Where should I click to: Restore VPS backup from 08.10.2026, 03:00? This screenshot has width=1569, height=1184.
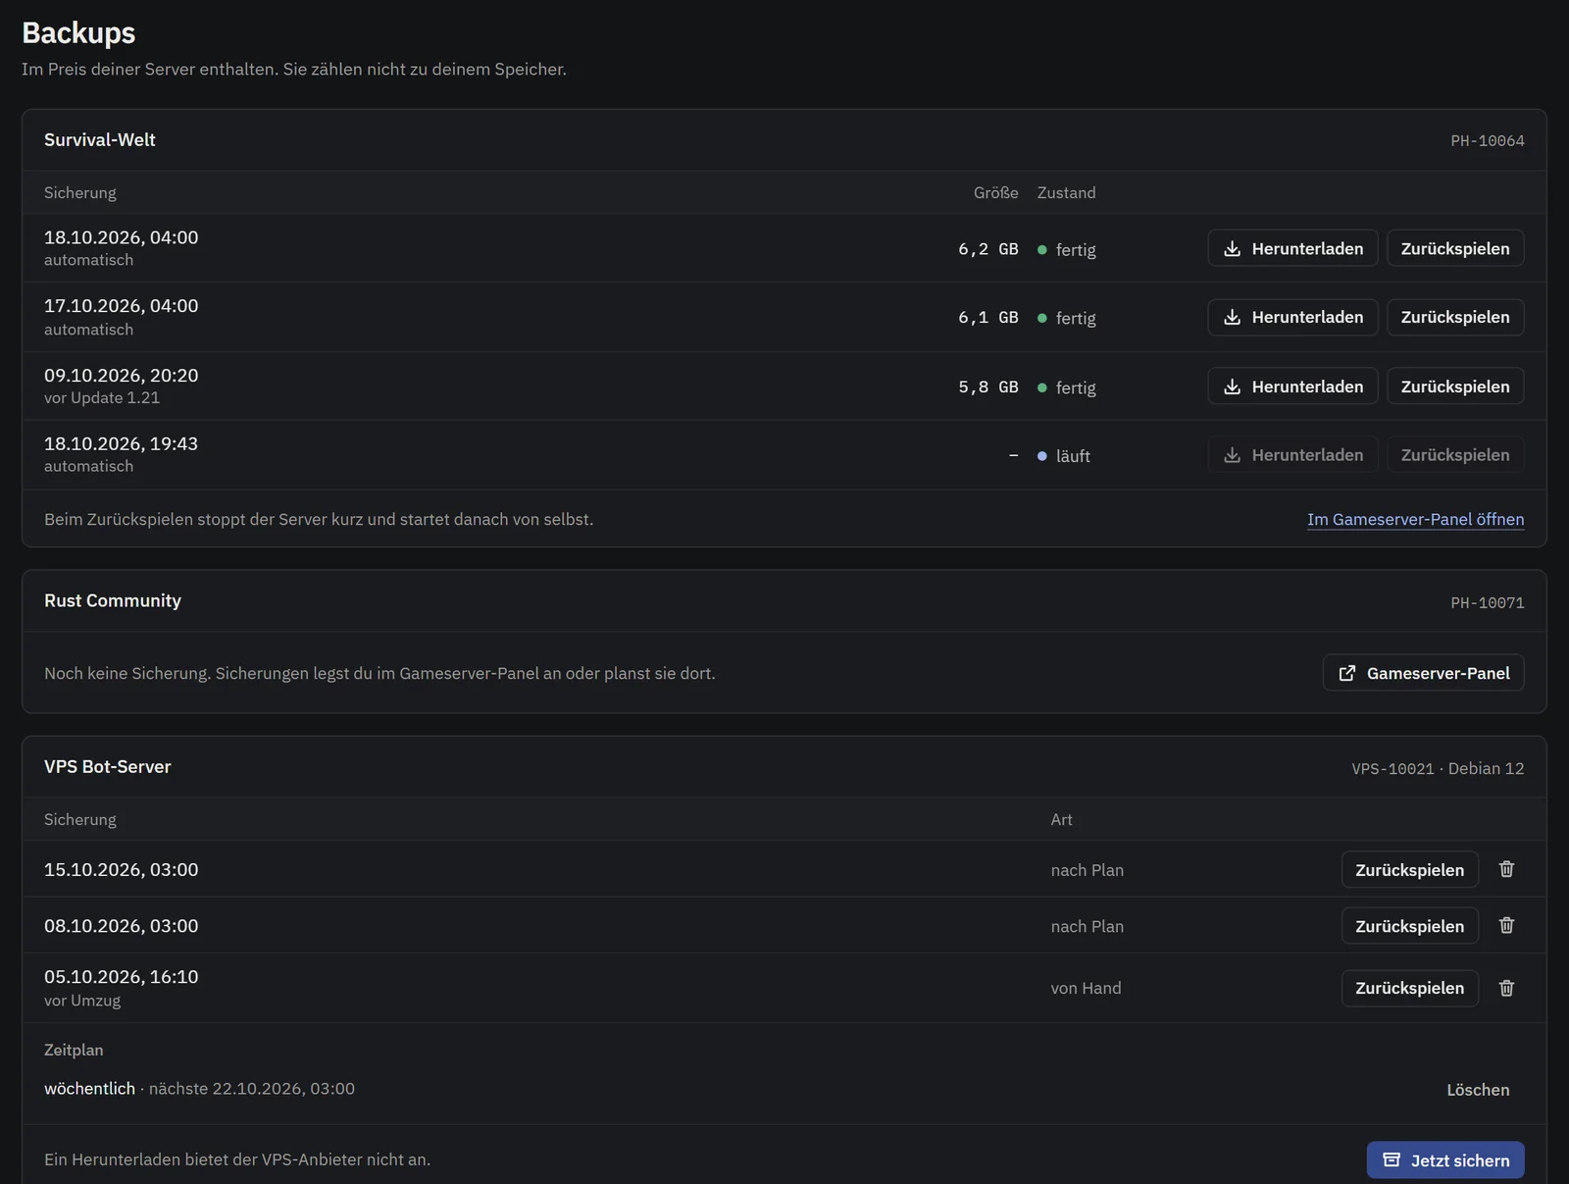coord(1409,926)
